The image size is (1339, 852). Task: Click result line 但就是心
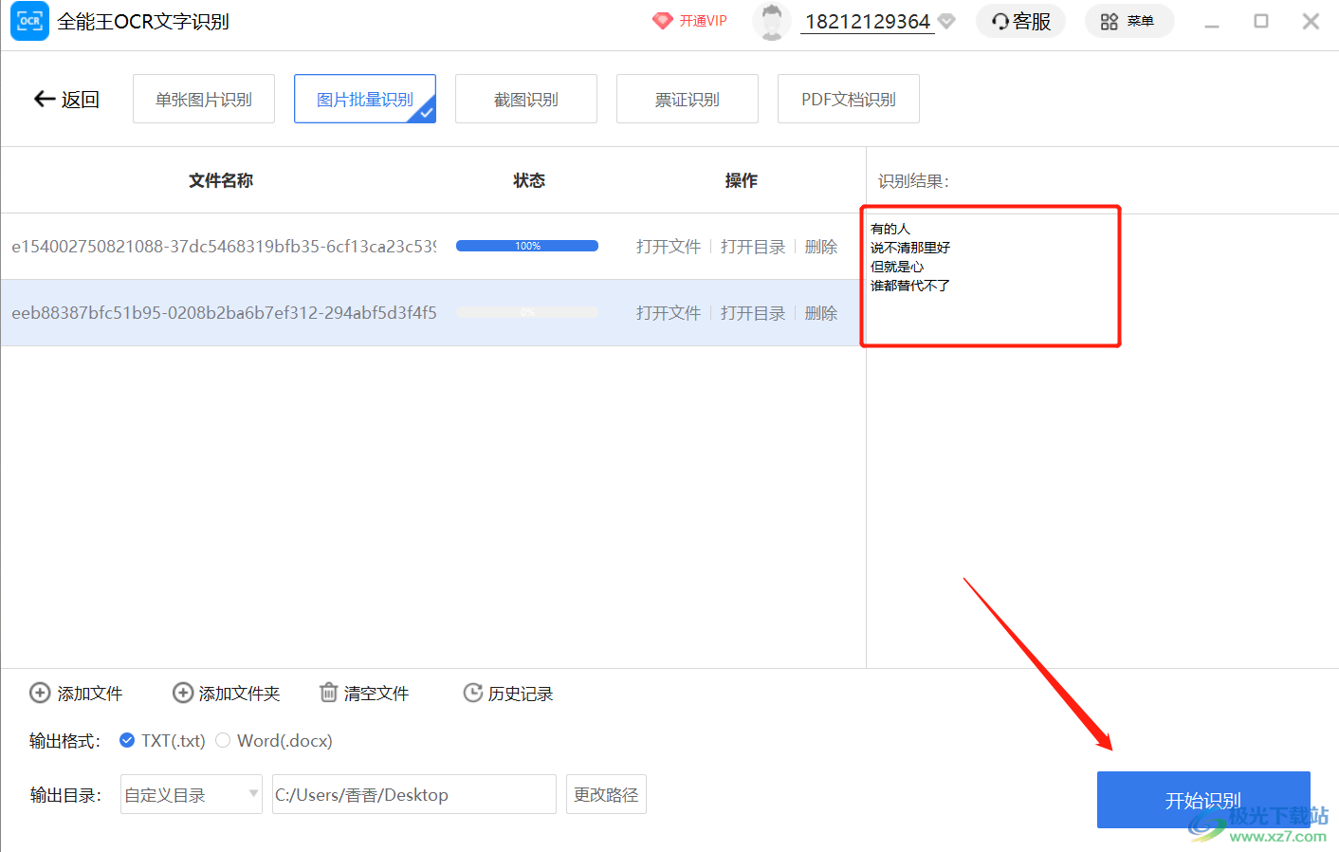[x=897, y=267]
